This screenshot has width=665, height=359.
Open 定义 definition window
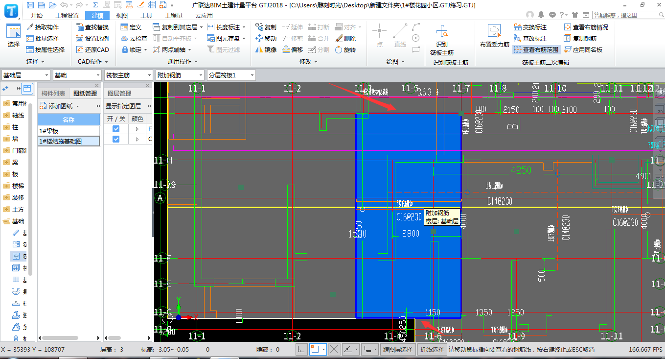click(x=131, y=27)
